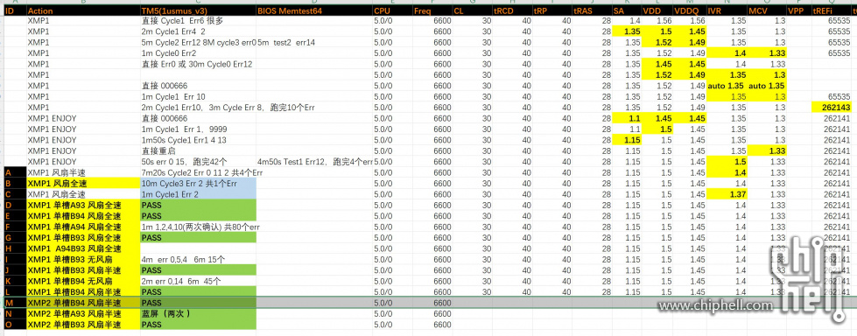Select "XMP1 单槽B94 风扇半速" cell
The width and height of the screenshot is (857, 336).
83,291
